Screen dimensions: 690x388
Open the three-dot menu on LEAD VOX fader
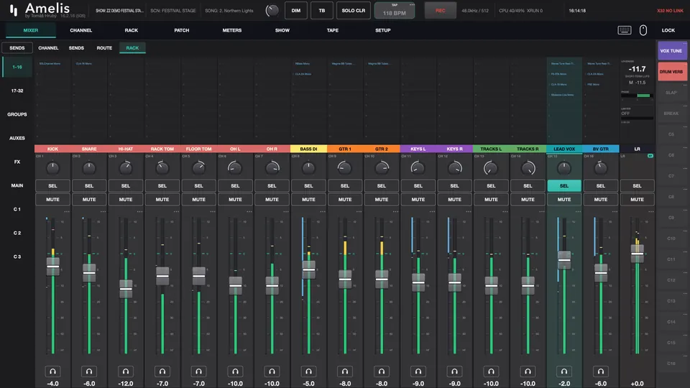pos(578,211)
